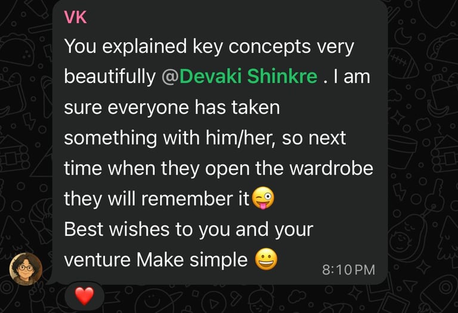Click the "Make simple" venture name text
Screen dimensions: 458x313
click(192, 259)
